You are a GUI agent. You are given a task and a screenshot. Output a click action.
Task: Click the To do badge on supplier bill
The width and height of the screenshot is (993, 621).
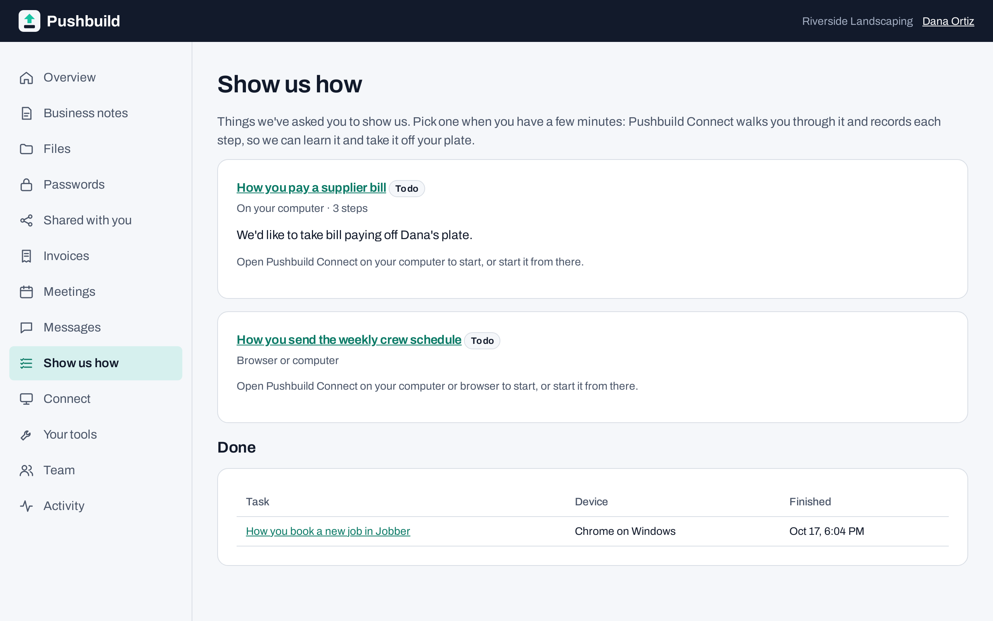coord(407,189)
